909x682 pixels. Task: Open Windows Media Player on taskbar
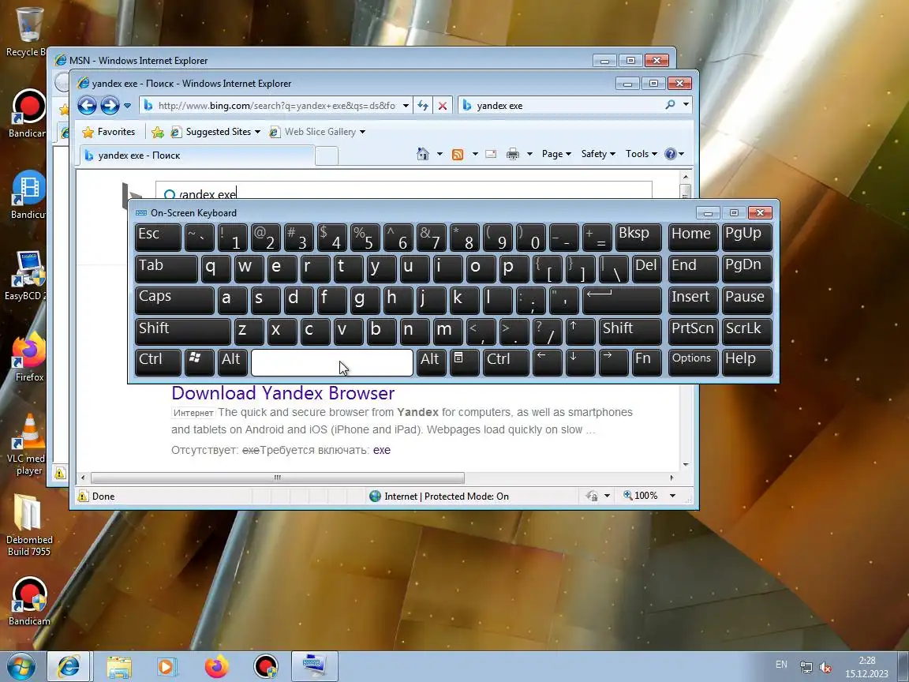point(167,667)
